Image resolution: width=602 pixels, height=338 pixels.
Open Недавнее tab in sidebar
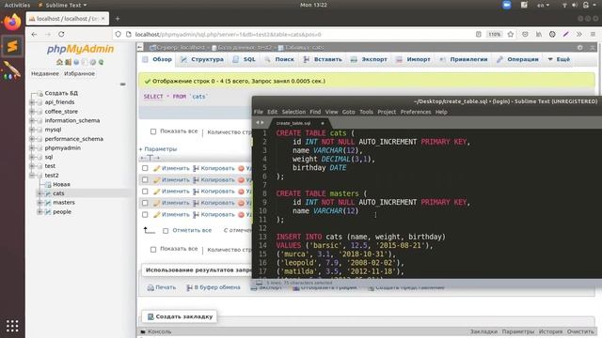(x=45, y=73)
